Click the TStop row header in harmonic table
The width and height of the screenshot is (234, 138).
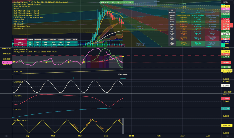pyautogui.click(x=172, y=22)
